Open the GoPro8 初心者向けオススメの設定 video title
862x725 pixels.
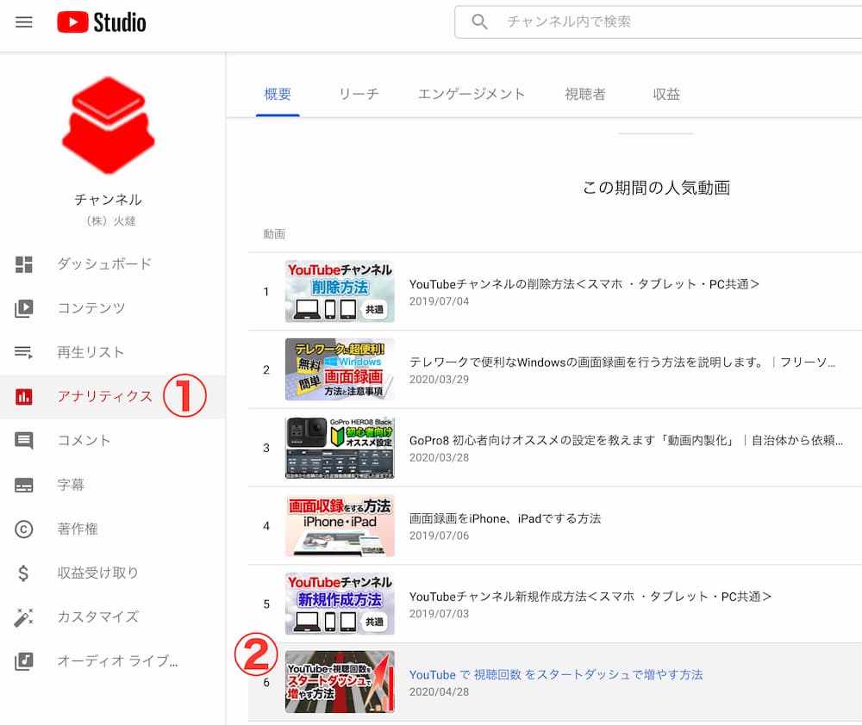coord(626,440)
